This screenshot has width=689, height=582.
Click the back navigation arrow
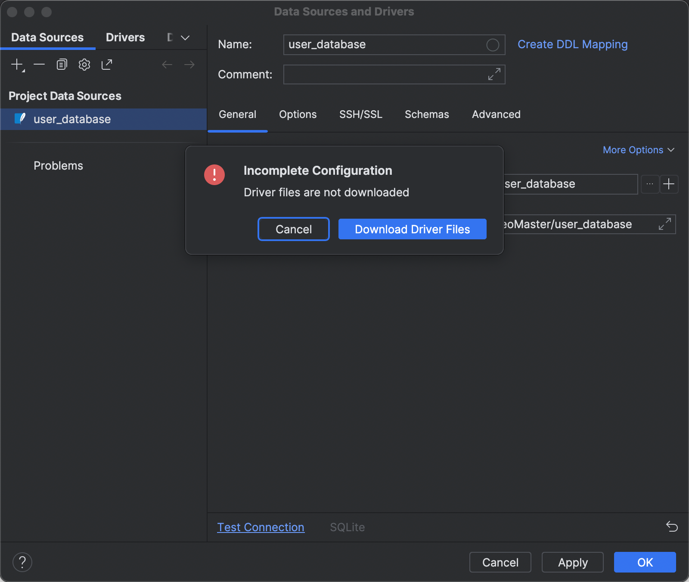pos(167,64)
